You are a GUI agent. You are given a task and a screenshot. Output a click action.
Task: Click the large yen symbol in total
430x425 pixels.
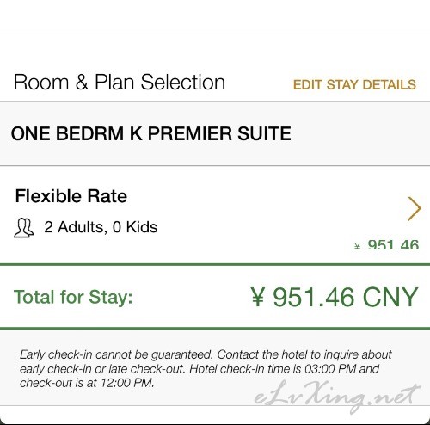click(257, 297)
